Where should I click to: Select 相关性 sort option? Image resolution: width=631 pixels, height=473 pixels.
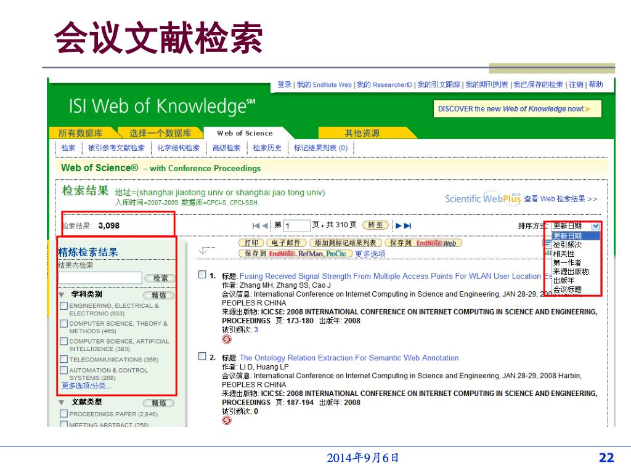563,254
